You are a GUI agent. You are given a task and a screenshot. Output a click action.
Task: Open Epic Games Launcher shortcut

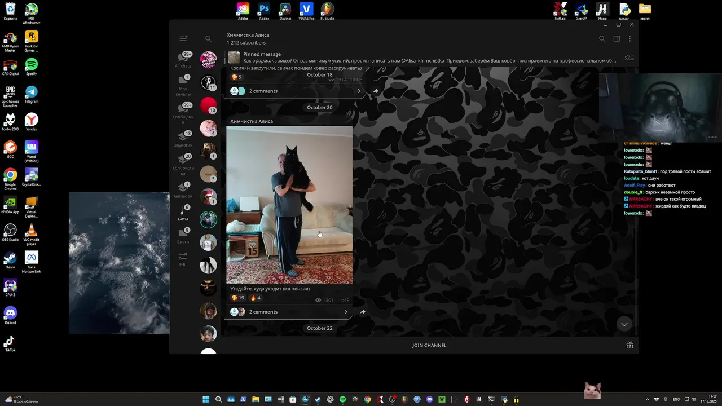(x=10, y=96)
